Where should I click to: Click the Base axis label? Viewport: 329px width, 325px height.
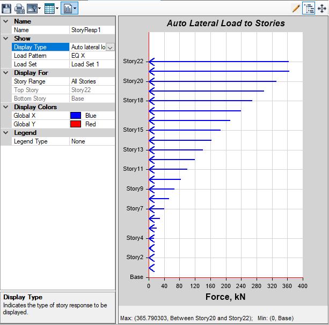[x=137, y=277]
